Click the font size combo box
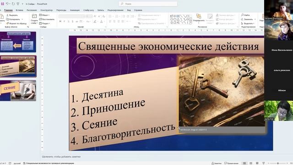293x165 pixels. (89, 16)
